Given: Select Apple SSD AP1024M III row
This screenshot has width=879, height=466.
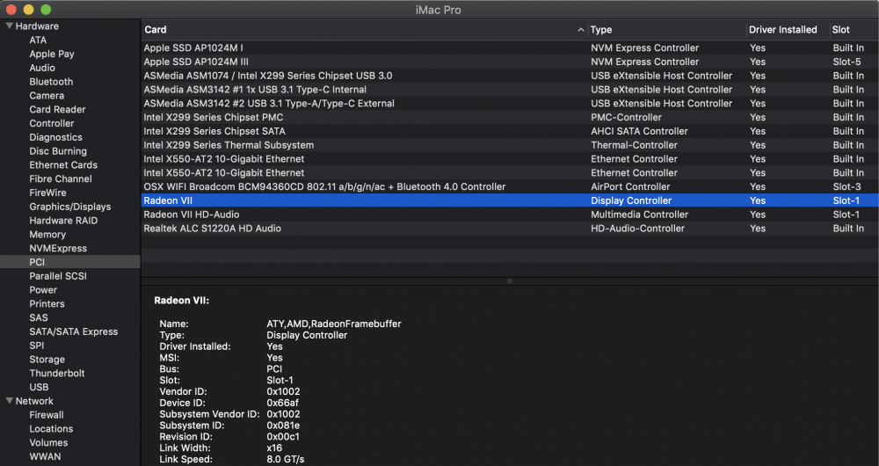Looking at the screenshot, I should click(510, 62).
